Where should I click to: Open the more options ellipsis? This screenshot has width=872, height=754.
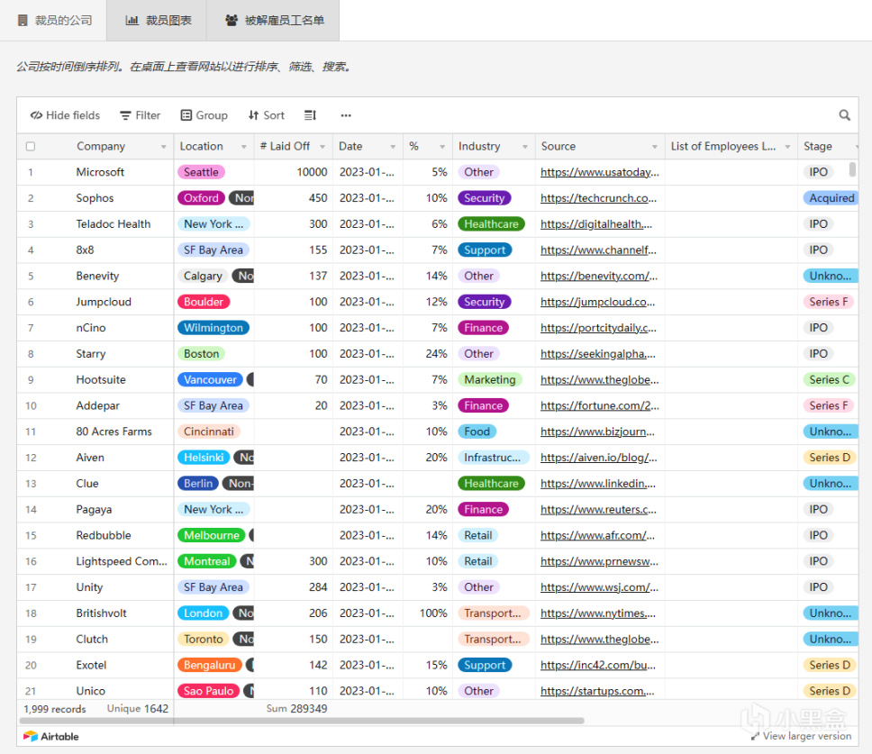(346, 115)
